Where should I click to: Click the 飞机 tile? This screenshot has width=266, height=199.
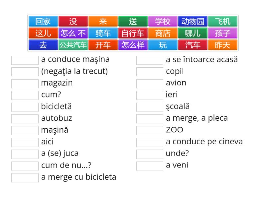tap(223, 21)
